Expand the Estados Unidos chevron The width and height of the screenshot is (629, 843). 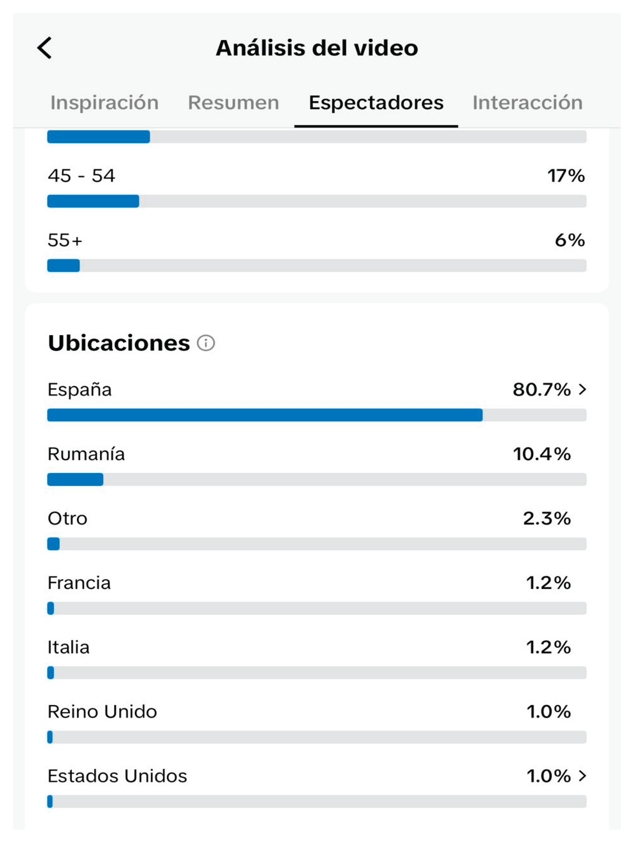pos(582,776)
